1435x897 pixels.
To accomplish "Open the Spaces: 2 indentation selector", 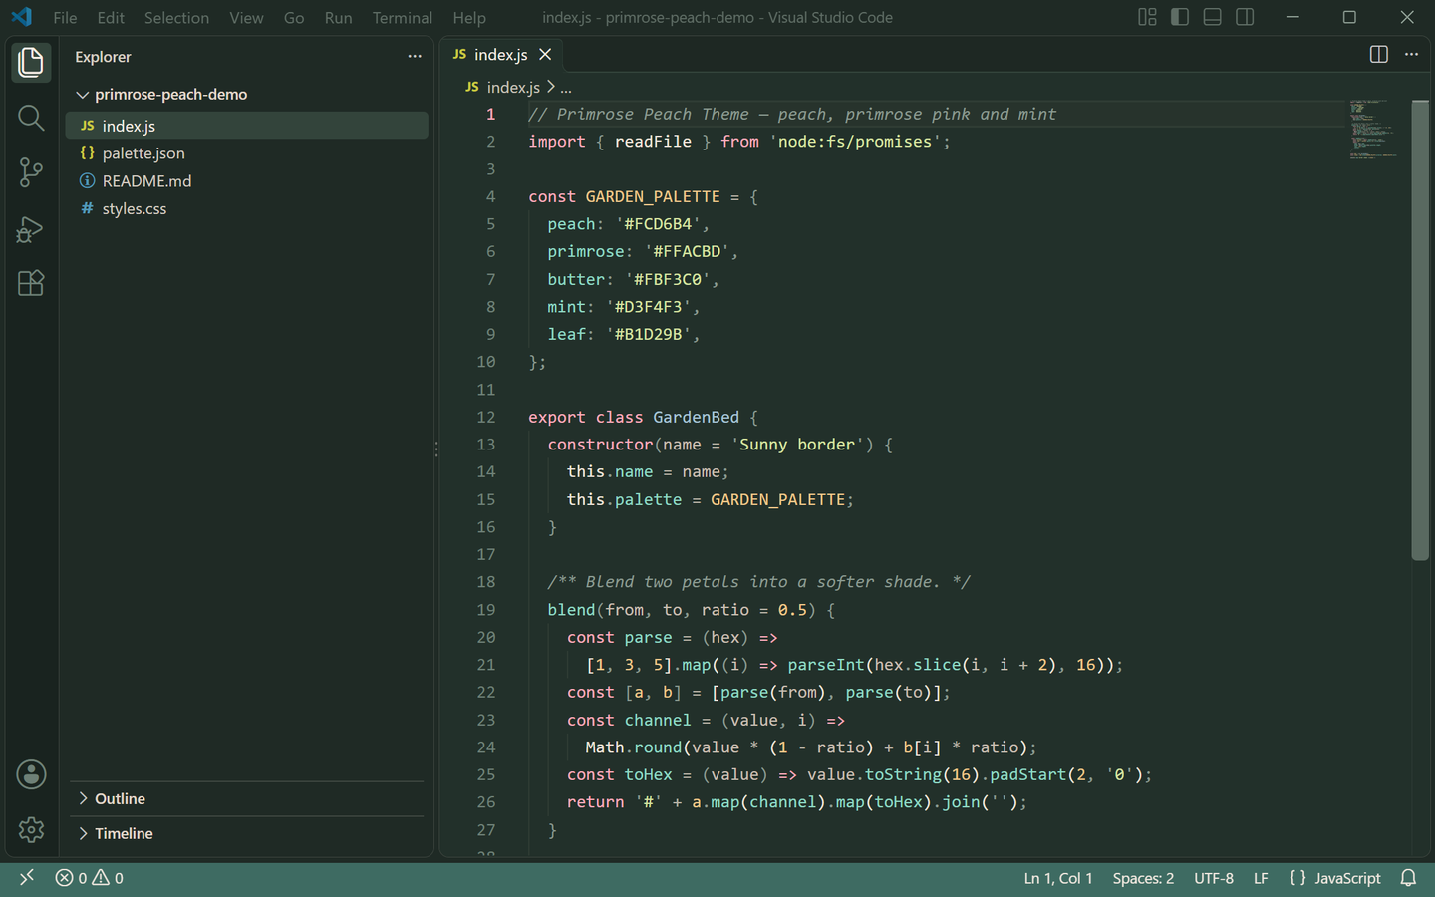I will (1143, 878).
